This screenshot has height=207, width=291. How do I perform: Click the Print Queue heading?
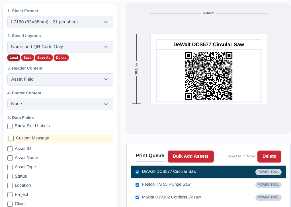coord(150,155)
